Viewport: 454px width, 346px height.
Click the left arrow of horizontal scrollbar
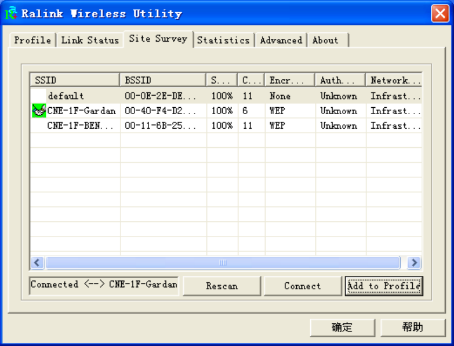(37, 263)
